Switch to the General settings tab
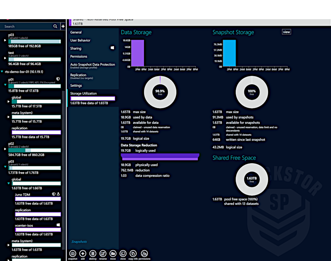 pos(75,32)
